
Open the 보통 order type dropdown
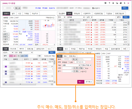tap(71, 65)
